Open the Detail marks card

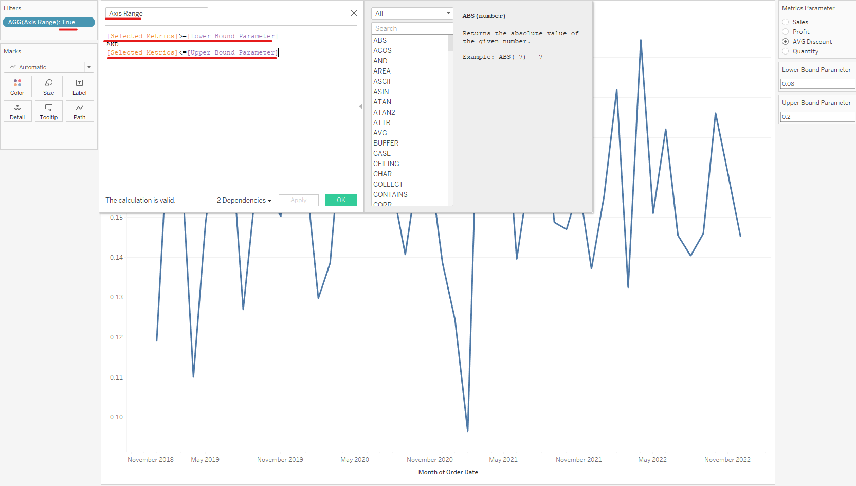[x=17, y=111]
